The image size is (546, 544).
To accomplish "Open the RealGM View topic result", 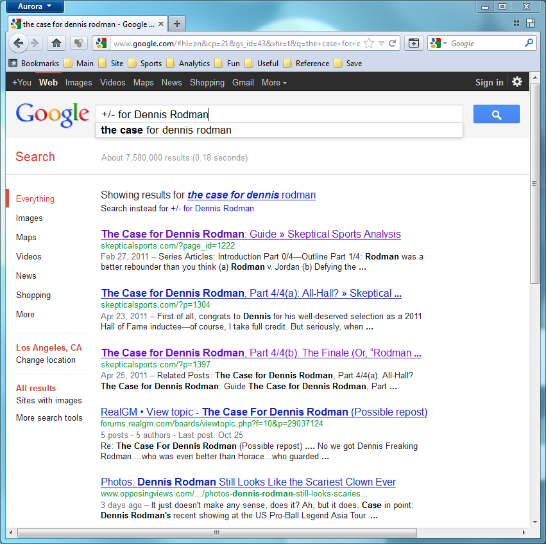I will (x=264, y=412).
